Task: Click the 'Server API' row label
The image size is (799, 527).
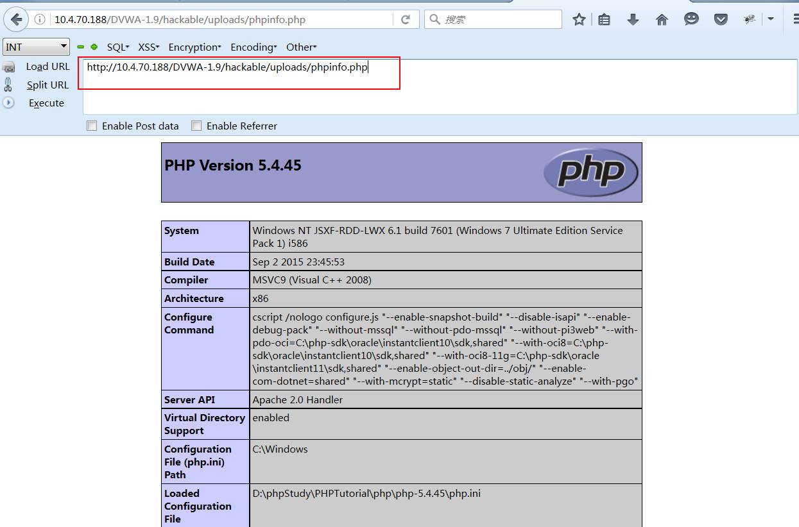Action: point(189,400)
